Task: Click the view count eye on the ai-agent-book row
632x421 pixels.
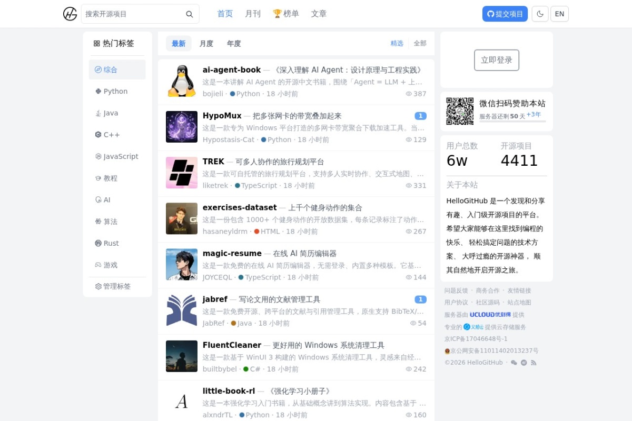Action: click(x=409, y=94)
